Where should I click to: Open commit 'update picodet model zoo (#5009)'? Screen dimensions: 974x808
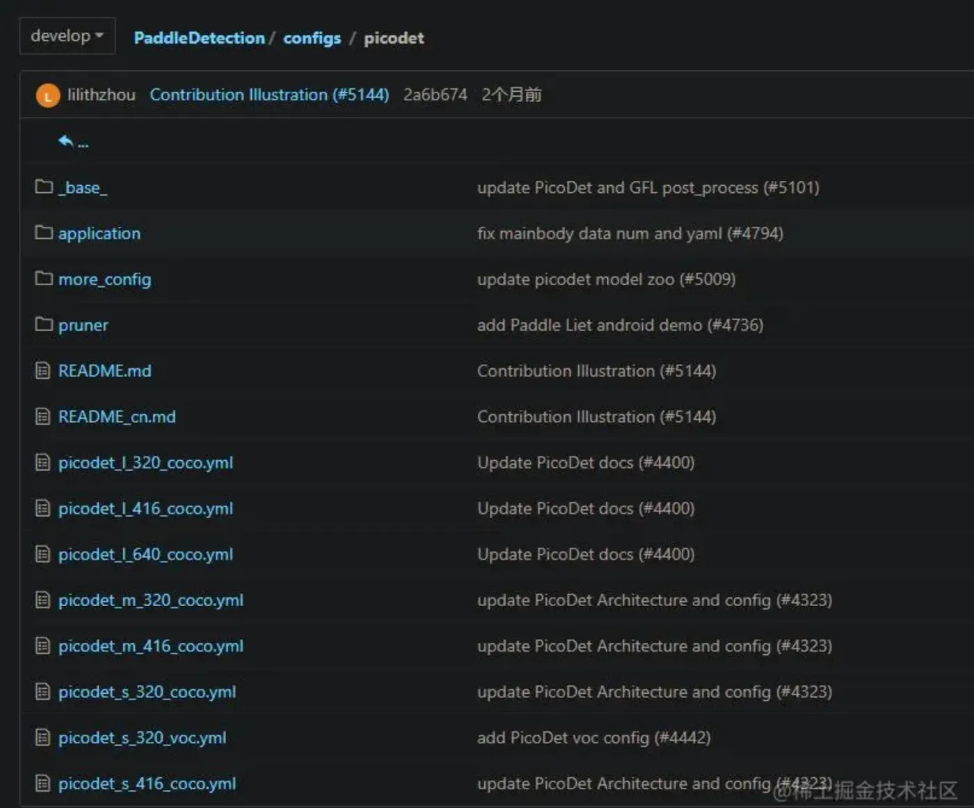tap(607, 280)
